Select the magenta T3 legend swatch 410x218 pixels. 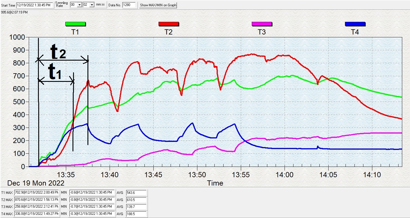262,24
